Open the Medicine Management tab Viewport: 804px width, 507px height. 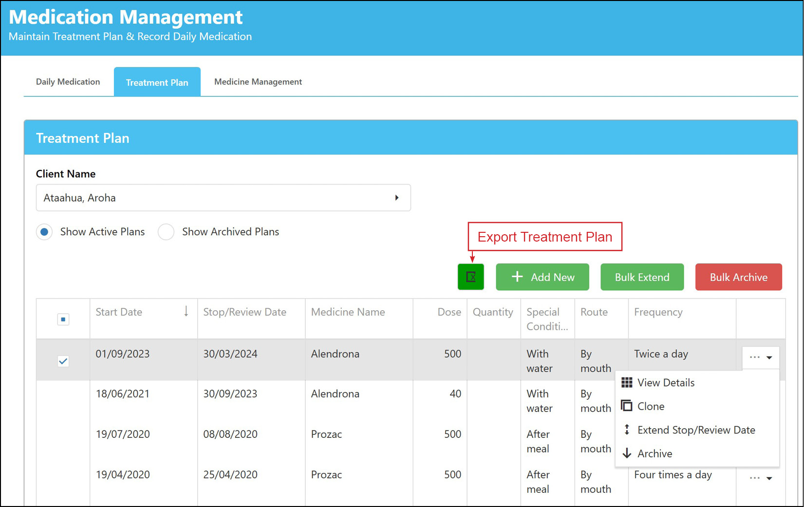click(x=258, y=82)
